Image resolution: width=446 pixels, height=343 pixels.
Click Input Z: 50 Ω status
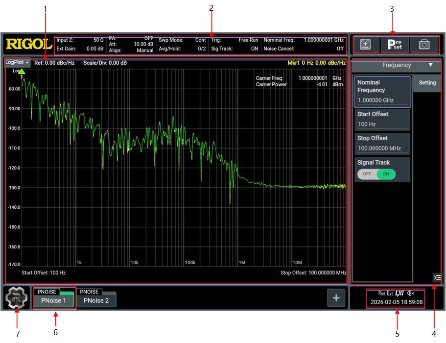click(80, 40)
